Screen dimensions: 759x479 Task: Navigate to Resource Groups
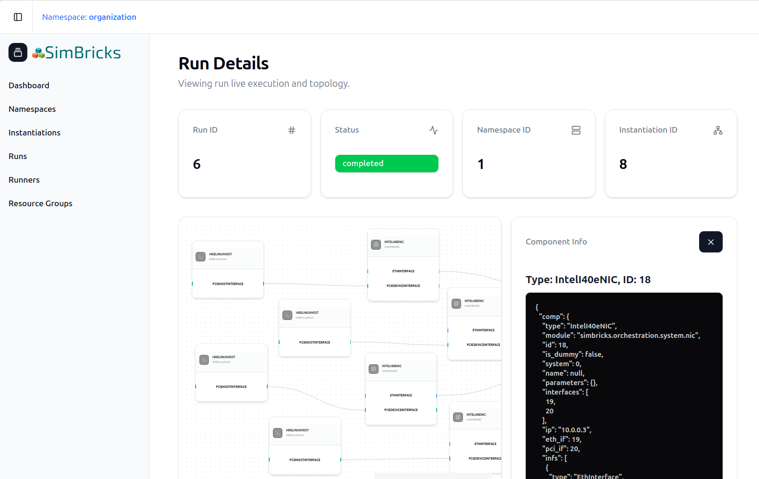tap(41, 203)
